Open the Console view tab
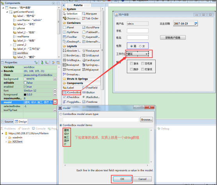The image size is (217, 185). (x=39, y=129)
